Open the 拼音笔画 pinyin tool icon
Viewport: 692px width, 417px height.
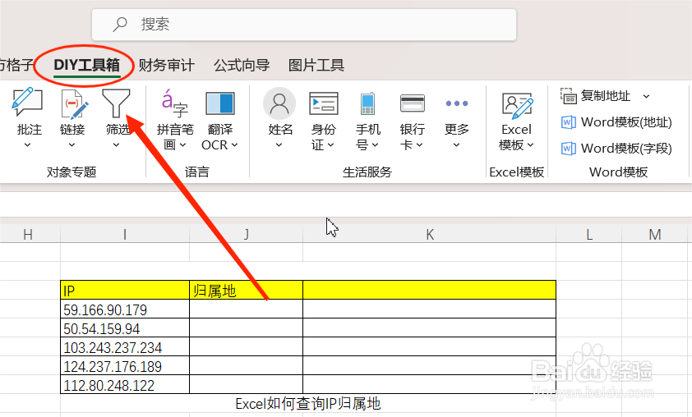[x=175, y=103]
